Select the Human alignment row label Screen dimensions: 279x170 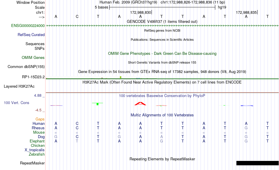(x=38, y=124)
